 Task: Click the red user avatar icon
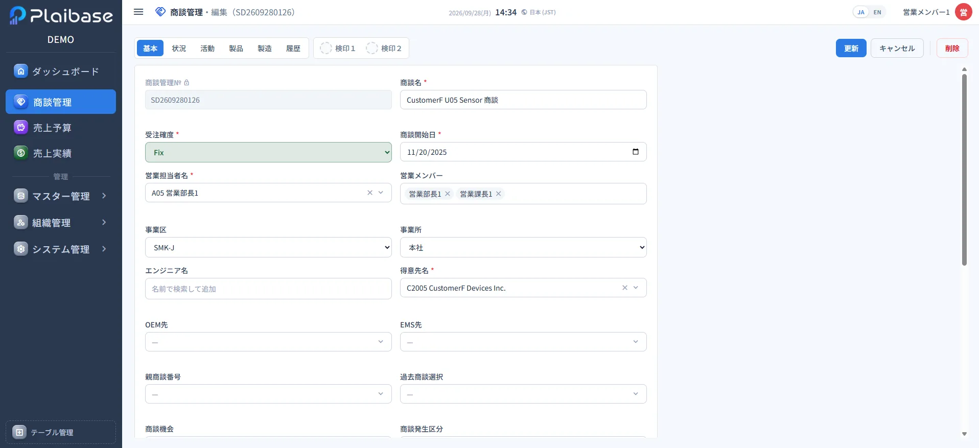pyautogui.click(x=963, y=12)
